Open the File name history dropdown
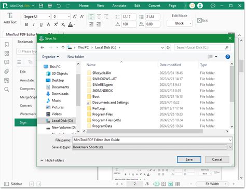Screen dimensions: 246x189 [230, 140]
